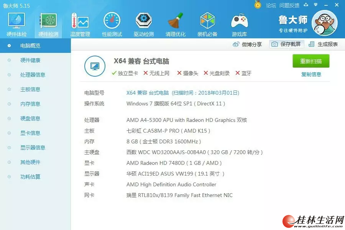The image size is (345, 230).
Task: Click radio dot beside 硬盘信息
Action: click(9, 118)
